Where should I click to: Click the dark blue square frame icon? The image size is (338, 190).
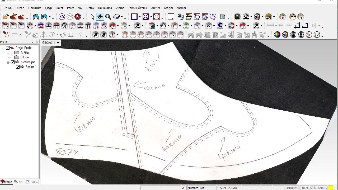point(134,17)
